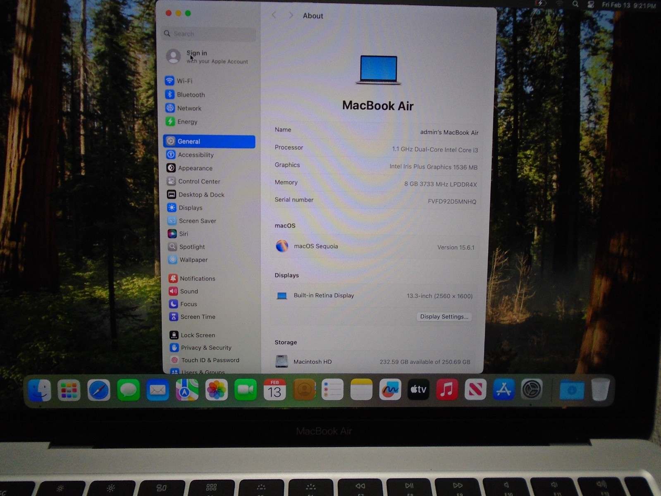Open the Trash in the Dock

coord(600,390)
